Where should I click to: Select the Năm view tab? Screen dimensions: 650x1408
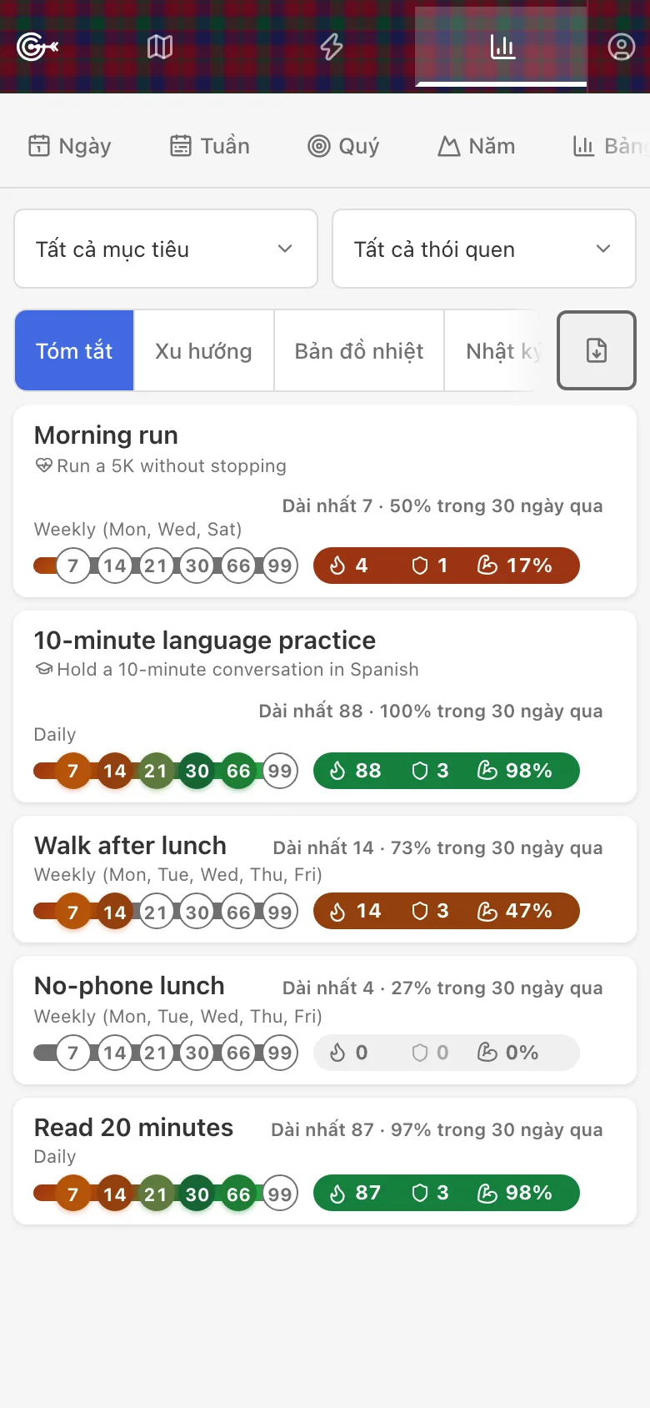[477, 146]
